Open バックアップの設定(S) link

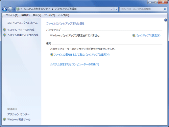(148, 36)
